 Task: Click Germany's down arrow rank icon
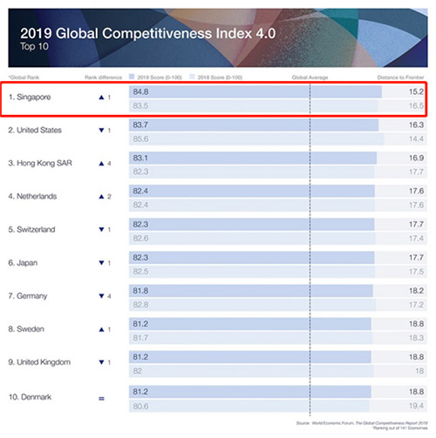coord(101,296)
